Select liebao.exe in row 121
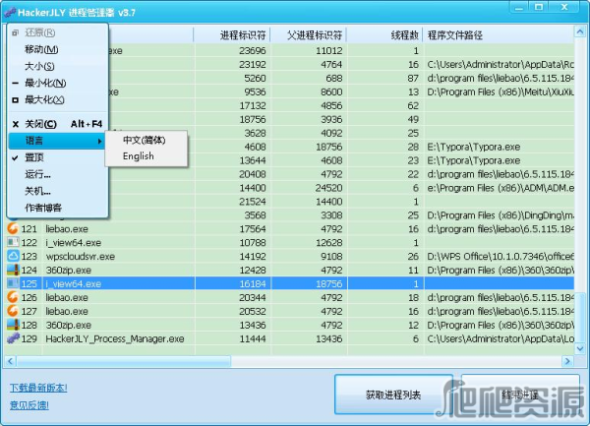The width and height of the screenshot is (590, 426). point(67,229)
